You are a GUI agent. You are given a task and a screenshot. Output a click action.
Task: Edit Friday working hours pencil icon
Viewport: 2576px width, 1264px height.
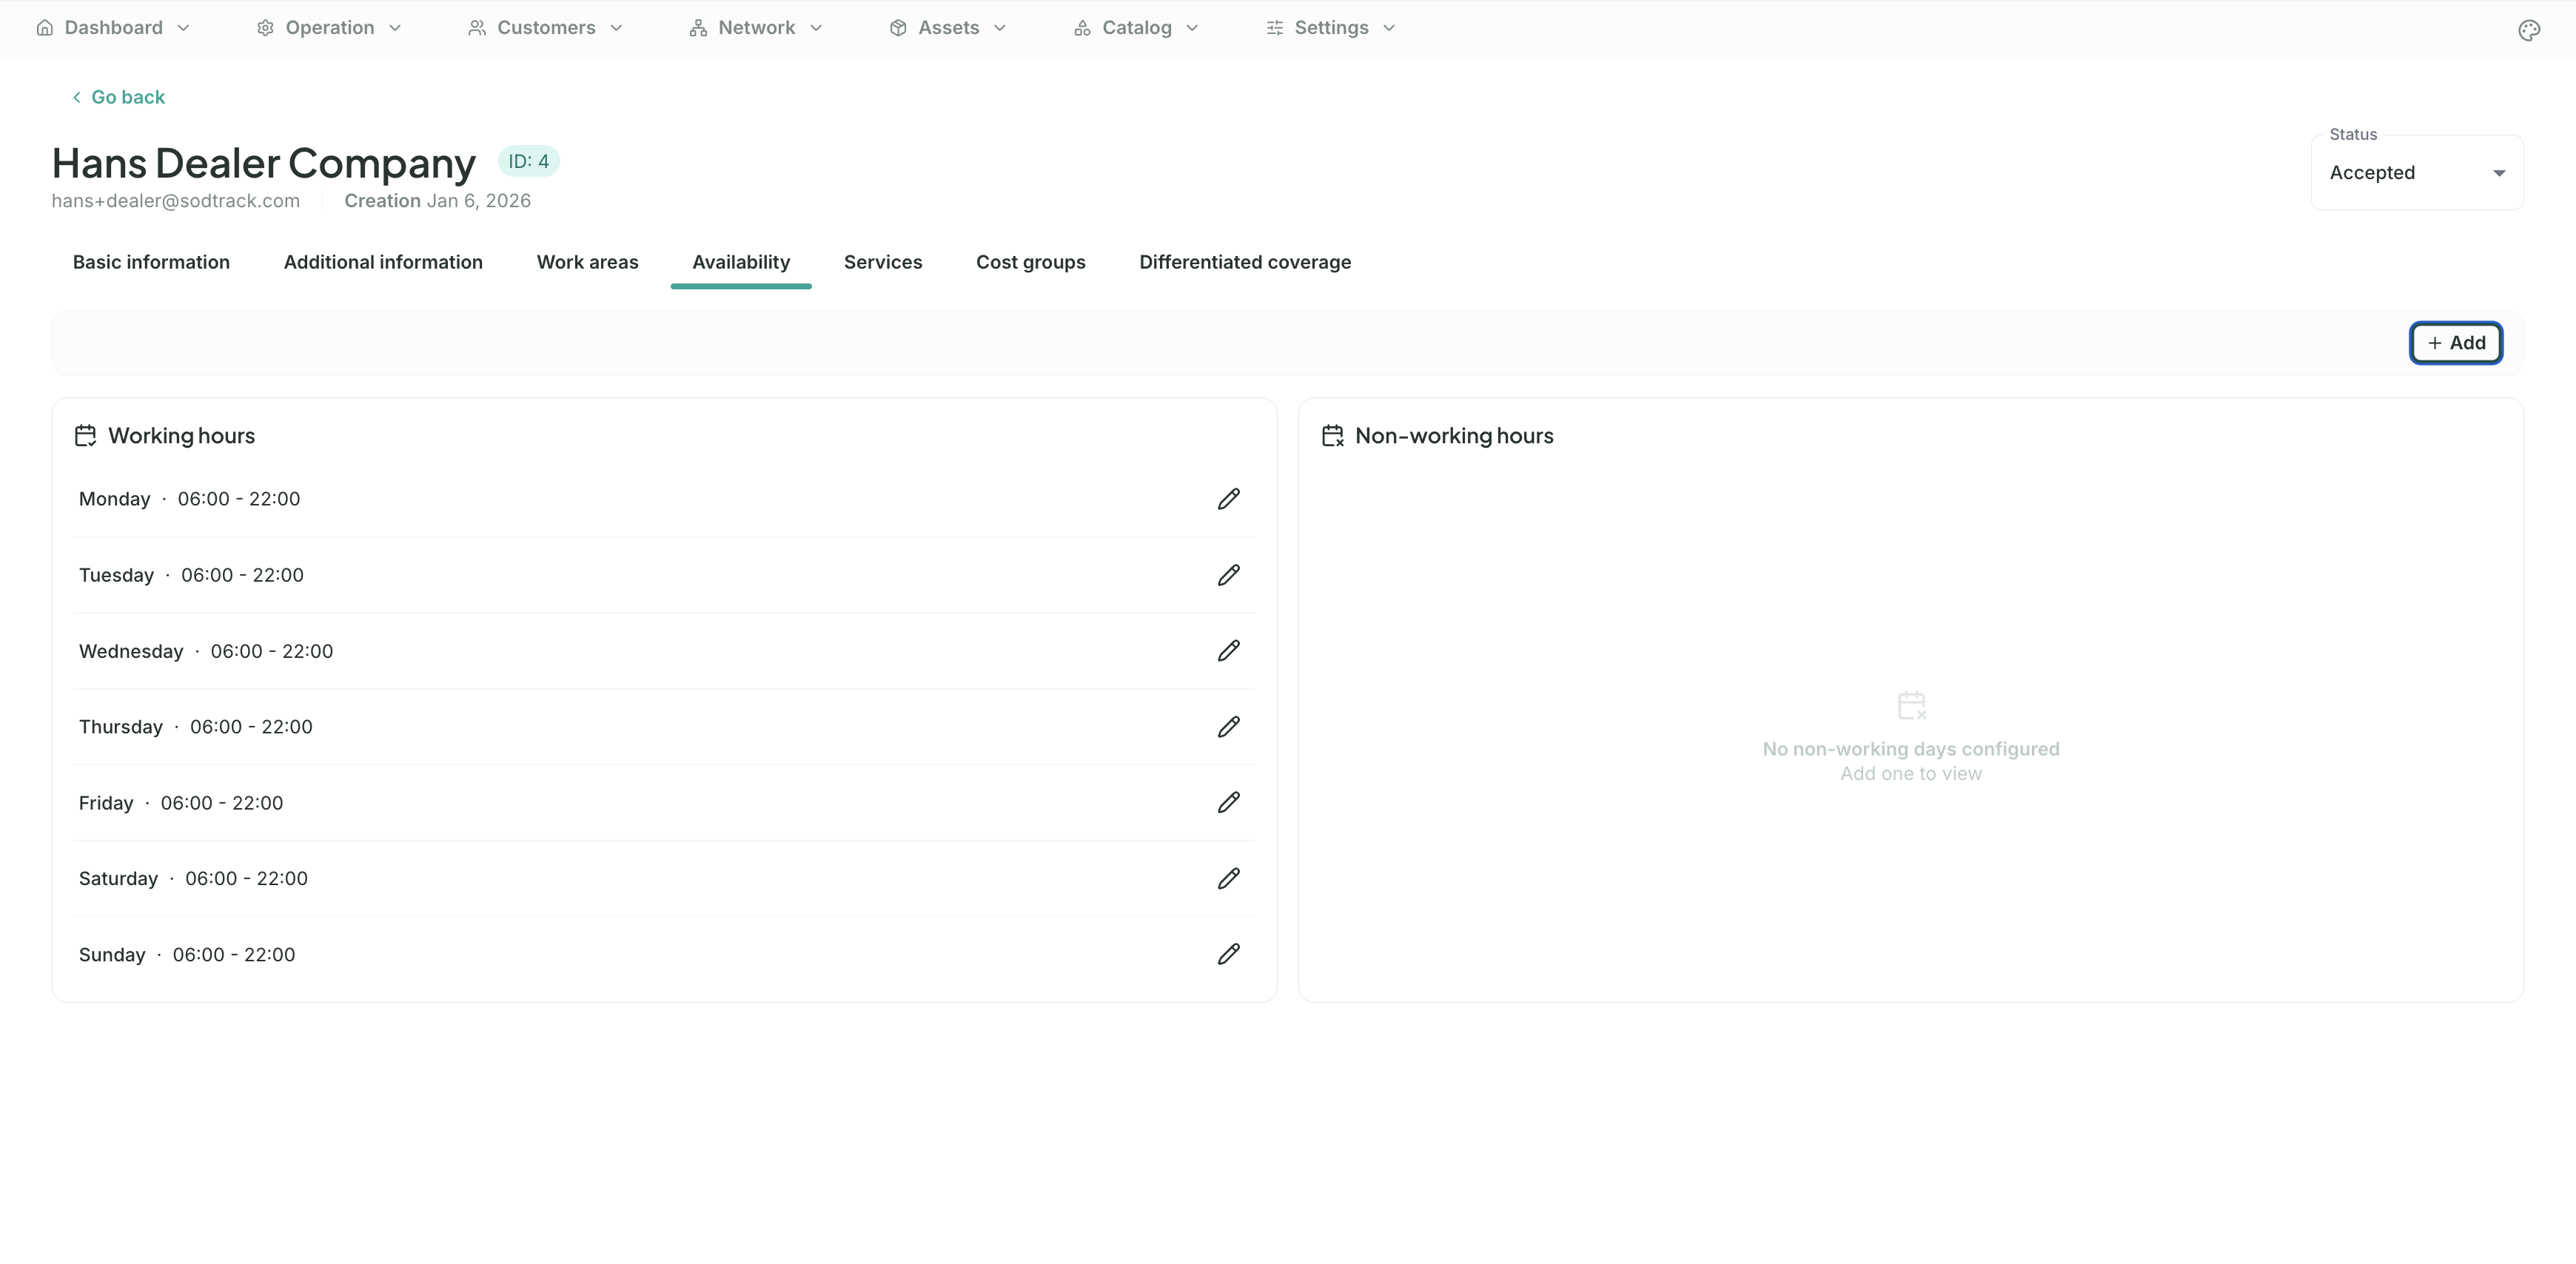(x=1228, y=803)
